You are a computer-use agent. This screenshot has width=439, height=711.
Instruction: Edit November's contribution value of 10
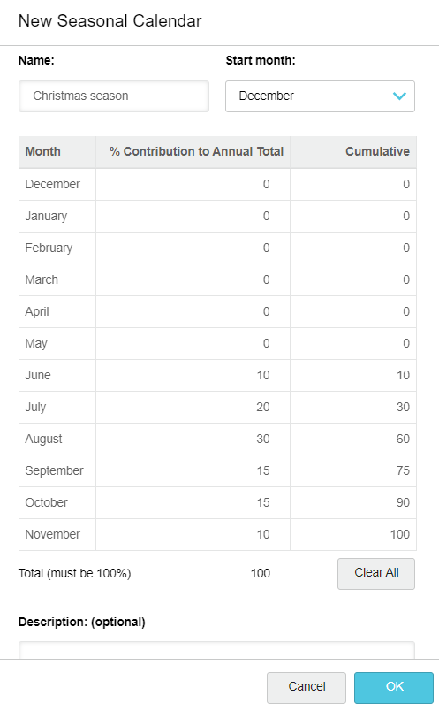193,534
